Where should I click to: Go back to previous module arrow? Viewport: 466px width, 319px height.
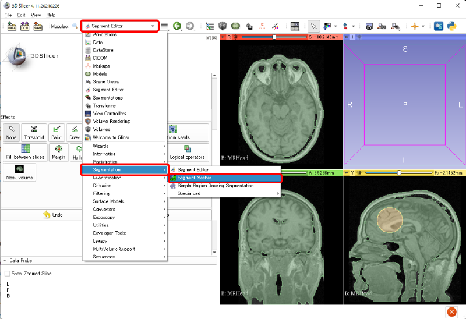pyautogui.click(x=176, y=26)
